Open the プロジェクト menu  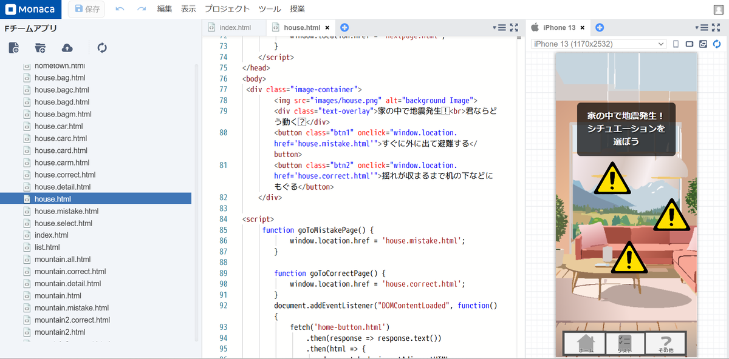227,9
